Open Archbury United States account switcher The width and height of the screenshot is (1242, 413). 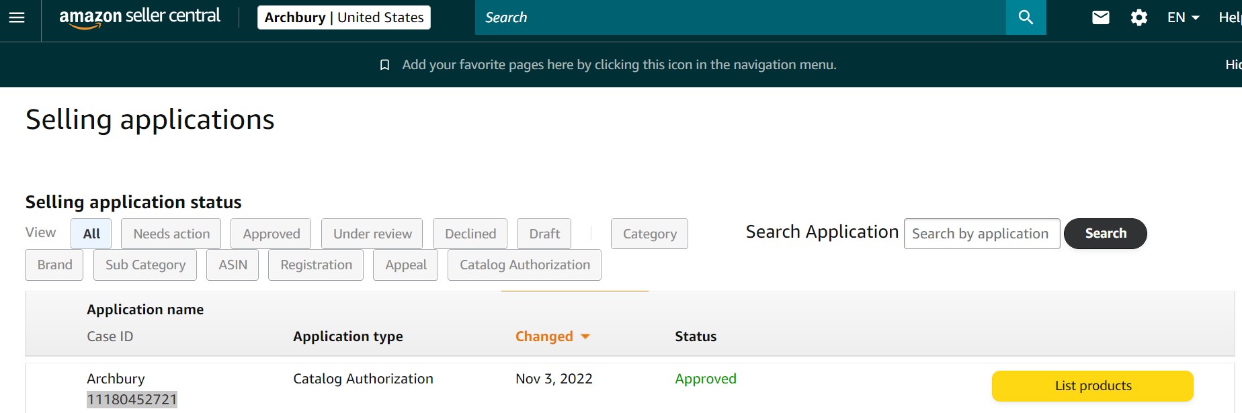point(343,17)
